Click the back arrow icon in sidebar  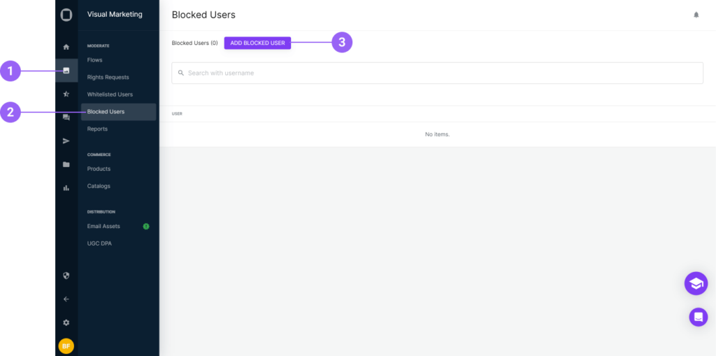click(x=66, y=299)
